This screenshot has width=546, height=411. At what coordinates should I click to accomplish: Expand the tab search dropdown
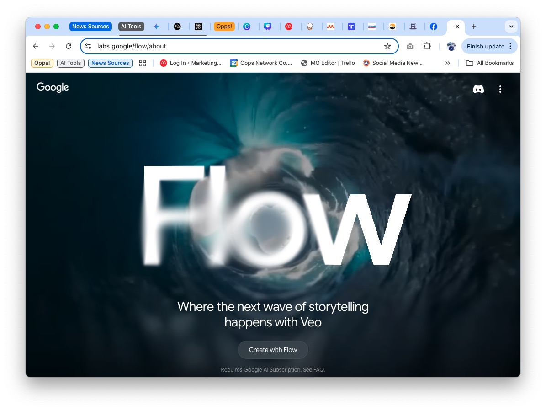coord(511,27)
